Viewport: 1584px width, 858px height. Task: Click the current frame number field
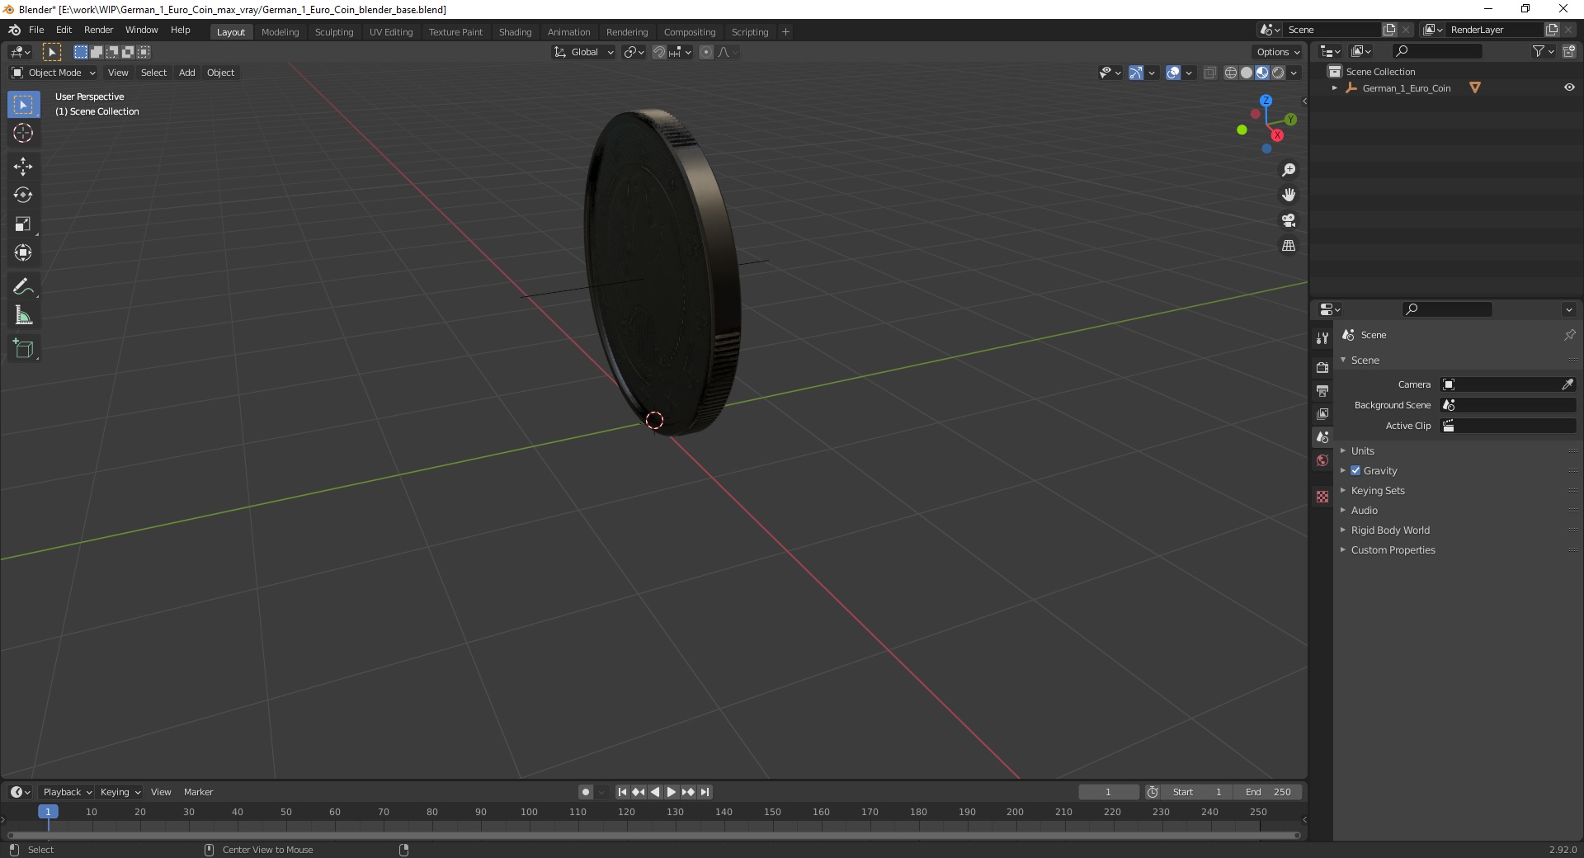tap(1108, 792)
